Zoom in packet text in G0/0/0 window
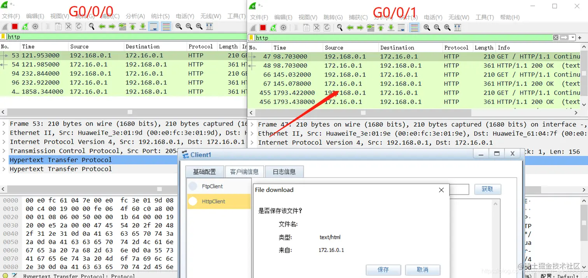This screenshot has width=588, height=278. click(179, 26)
